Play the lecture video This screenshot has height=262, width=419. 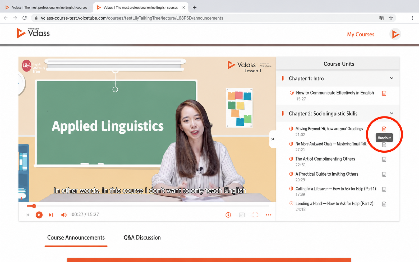[x=39, y=215]
